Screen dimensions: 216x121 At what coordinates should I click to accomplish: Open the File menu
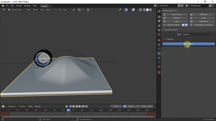click(x=7, y=6)
